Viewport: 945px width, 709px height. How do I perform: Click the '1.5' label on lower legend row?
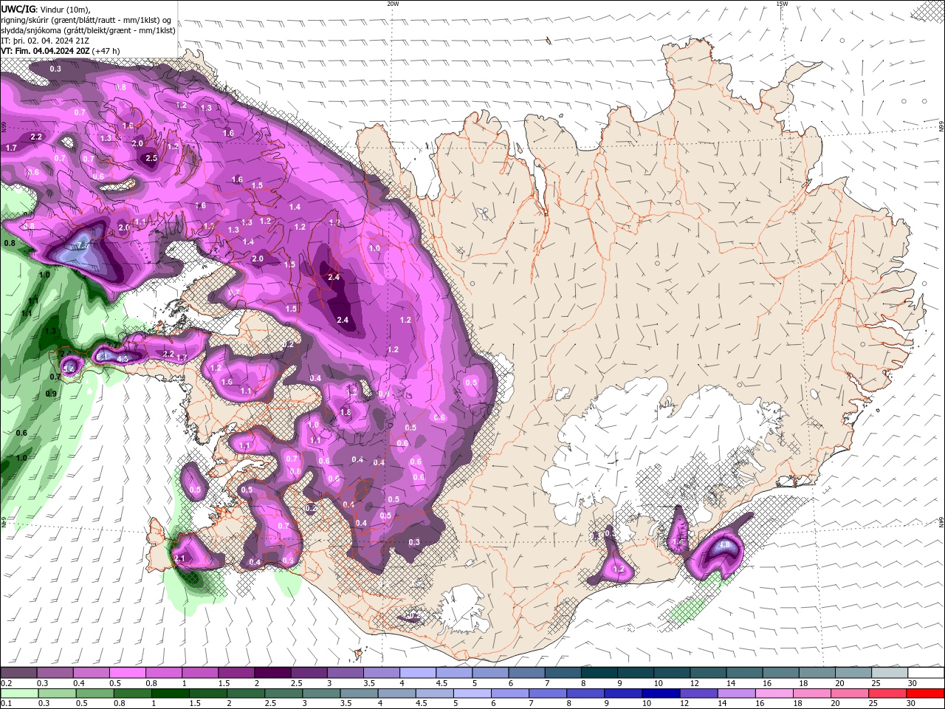tap(195, 704)
